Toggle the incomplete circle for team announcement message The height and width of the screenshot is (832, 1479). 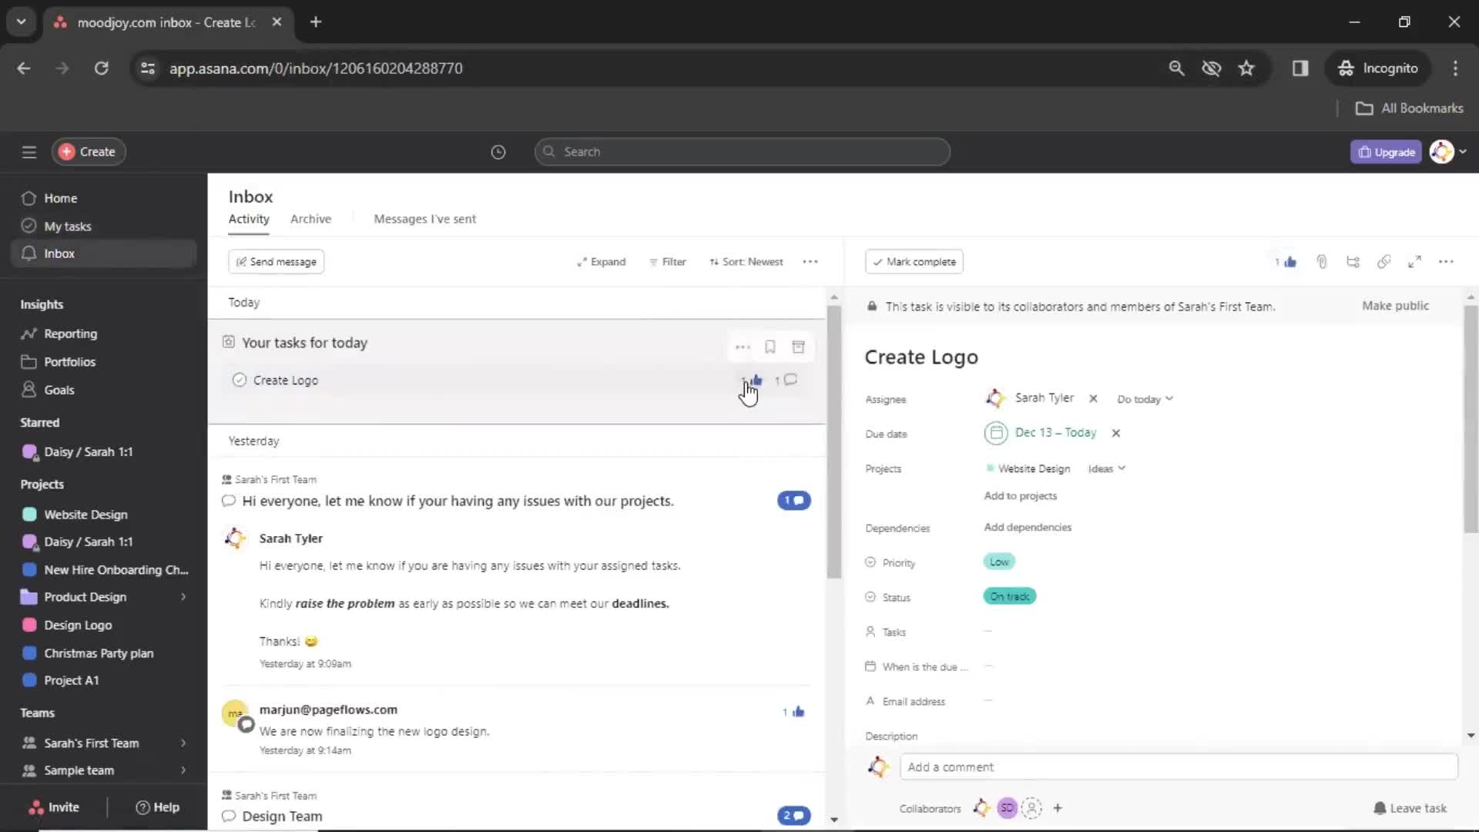click(229, 500)
